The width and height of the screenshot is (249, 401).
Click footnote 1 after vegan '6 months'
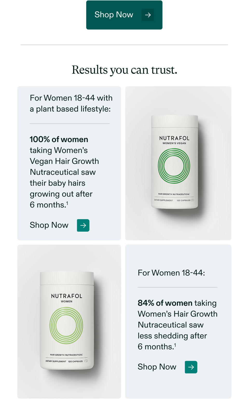pyautogui.click(x=67, y=203)
